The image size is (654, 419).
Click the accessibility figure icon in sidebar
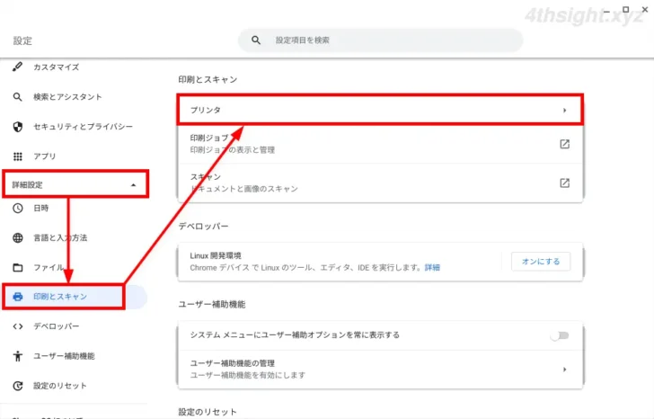pos(18,356)
